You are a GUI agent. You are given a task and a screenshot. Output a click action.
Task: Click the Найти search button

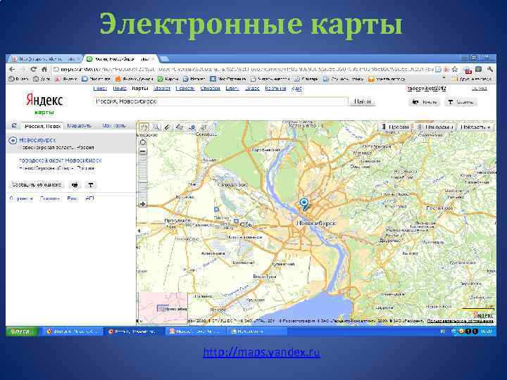(x=362, y=101)
